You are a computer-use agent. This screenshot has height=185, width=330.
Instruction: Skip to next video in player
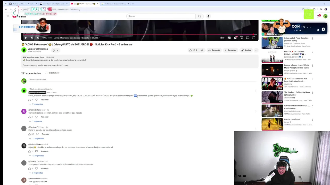[32, 38]
